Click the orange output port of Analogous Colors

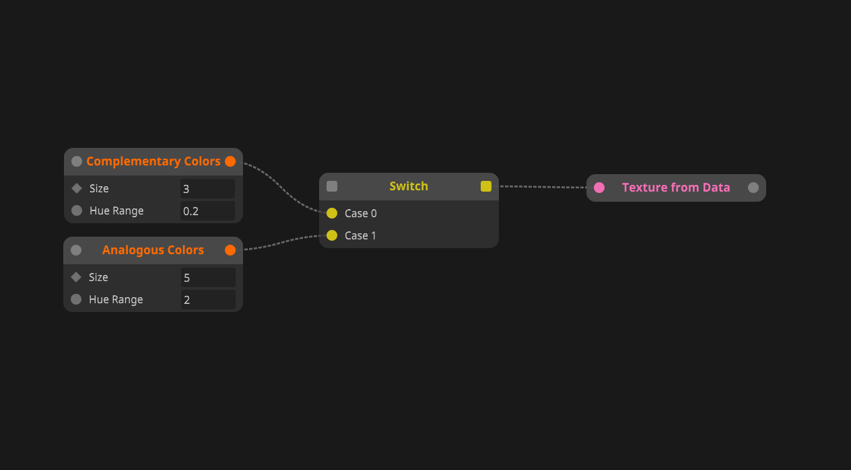(230, 250)
